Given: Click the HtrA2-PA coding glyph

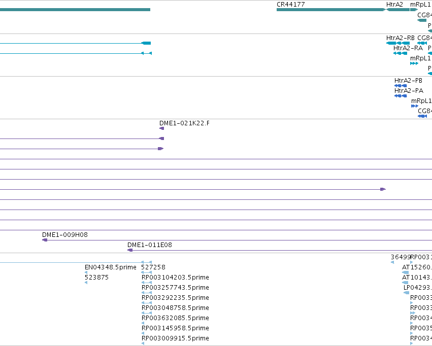Looking at the screenshot, I should (401, 96).
